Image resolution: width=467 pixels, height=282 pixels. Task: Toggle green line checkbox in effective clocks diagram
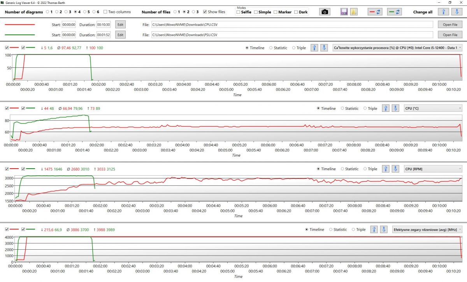(x=23, y=229)
